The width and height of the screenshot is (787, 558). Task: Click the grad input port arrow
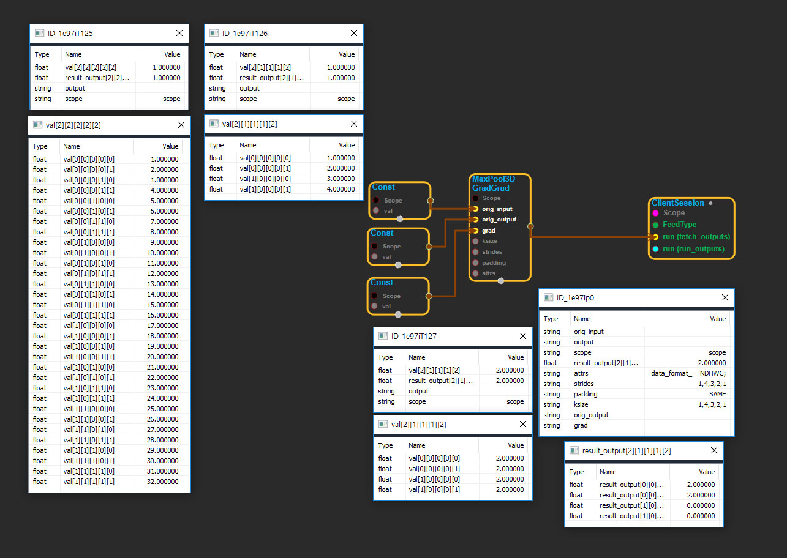[x=475, y=231]
